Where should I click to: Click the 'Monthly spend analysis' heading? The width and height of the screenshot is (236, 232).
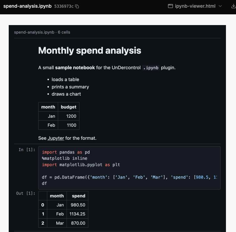coord(90,50)
